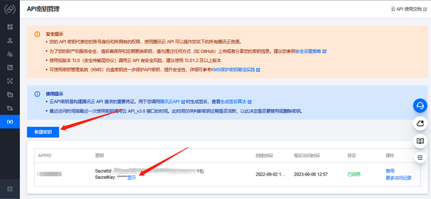Click 显示 to reveal the SecretKey

coord(132,178)
